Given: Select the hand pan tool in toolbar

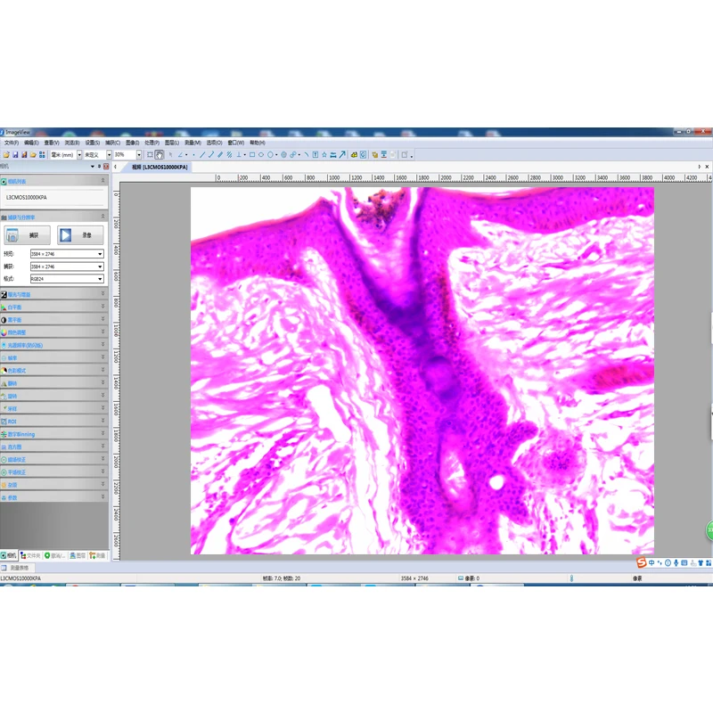Looking at the screenshot, I should pos(160,154).
